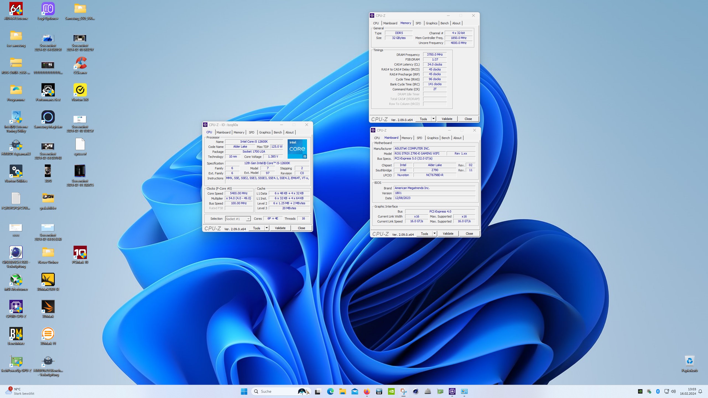708x398 pixels.
Task: Click Tools button in Mainboard window
Action: 425,234
